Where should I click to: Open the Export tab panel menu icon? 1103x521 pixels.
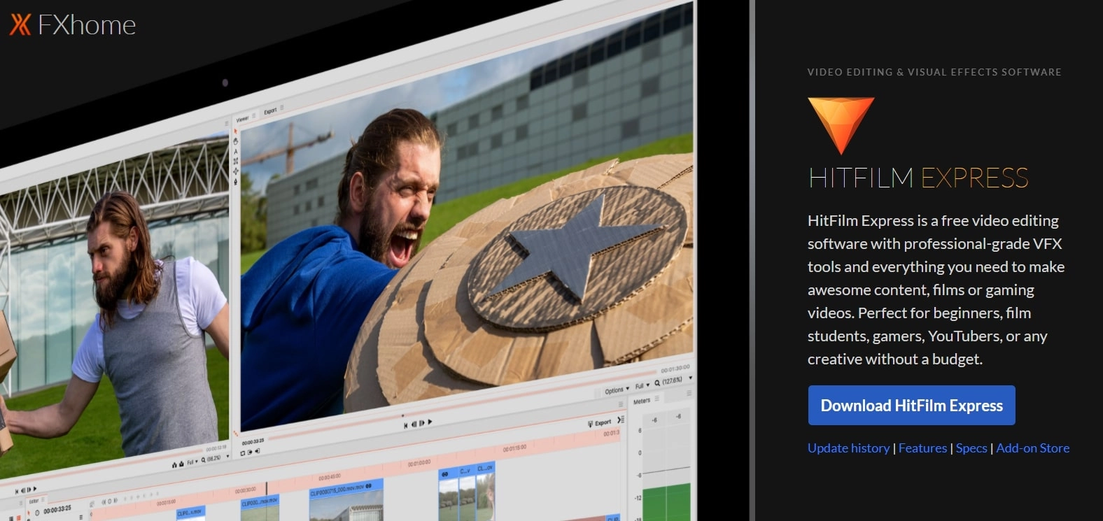click(x=281, y=108)
